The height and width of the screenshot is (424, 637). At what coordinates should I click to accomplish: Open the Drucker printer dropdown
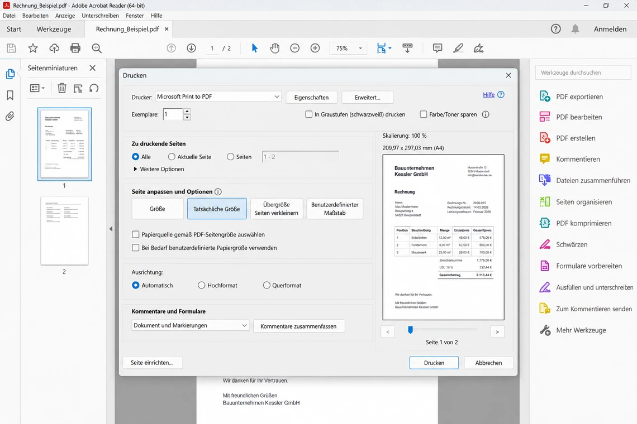click(218, 97)
